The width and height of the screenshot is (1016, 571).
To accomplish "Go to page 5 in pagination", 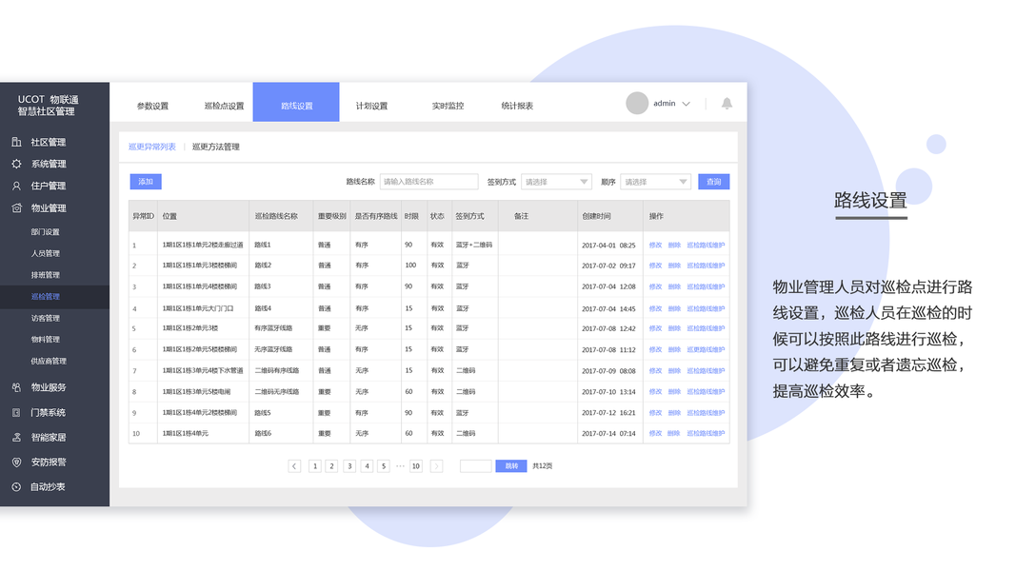I will point(384,466).
